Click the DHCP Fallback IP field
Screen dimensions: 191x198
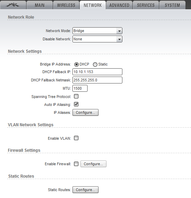pos(97,72)
